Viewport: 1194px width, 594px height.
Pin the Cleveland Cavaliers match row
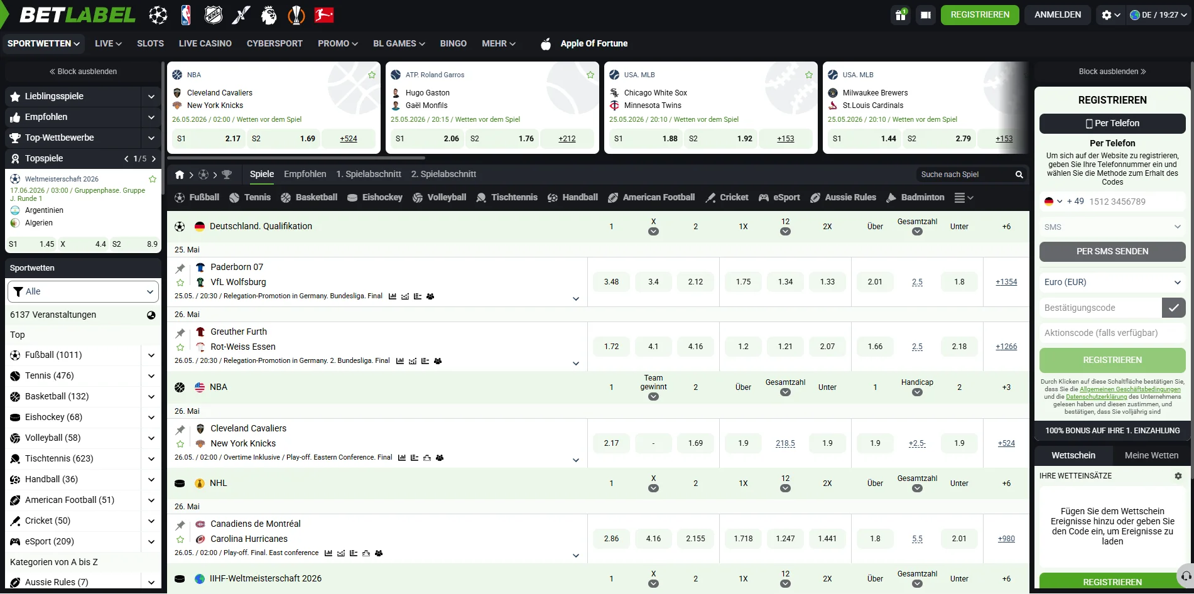[x=180, y=429]
